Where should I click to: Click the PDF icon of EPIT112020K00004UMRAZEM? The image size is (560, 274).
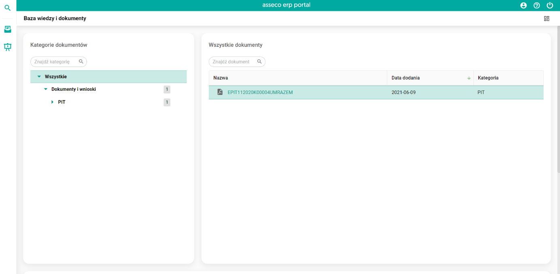click(220, 92)
